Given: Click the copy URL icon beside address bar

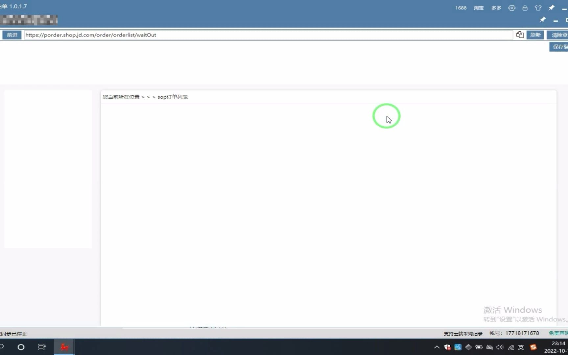Looking at the screenshot, I should click(x=520, y=35).
